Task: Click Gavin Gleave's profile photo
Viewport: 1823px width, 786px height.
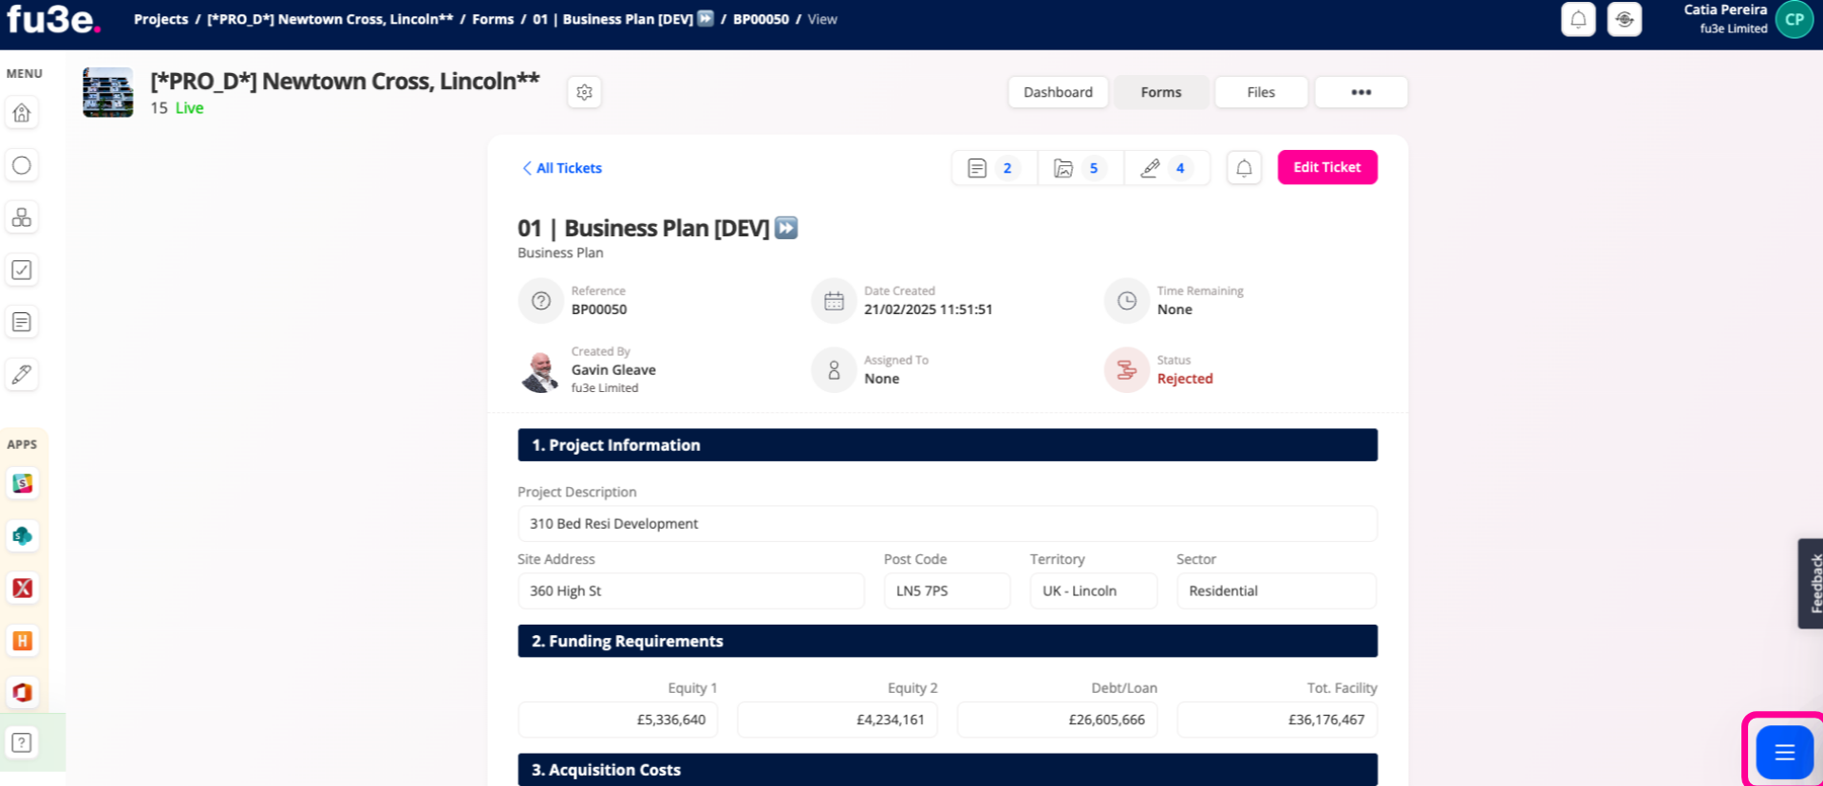Action: point(540,371)
